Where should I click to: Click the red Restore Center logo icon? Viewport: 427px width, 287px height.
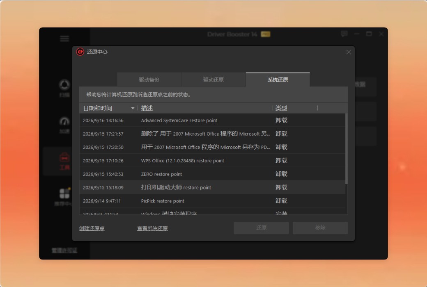80,52
